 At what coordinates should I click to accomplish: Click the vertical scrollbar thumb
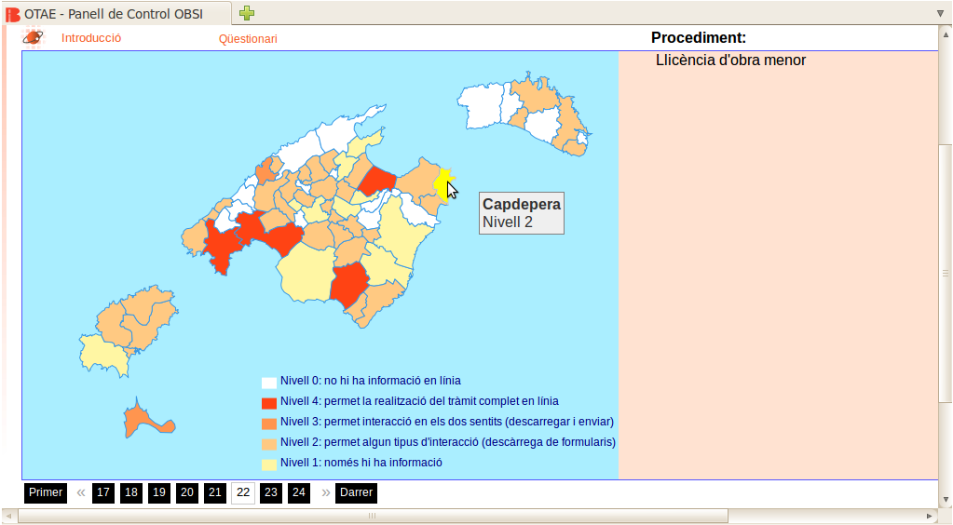tap(946, 274)
